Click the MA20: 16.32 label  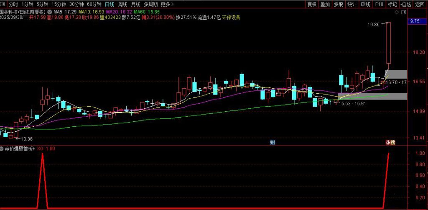[x=119, y=12]
